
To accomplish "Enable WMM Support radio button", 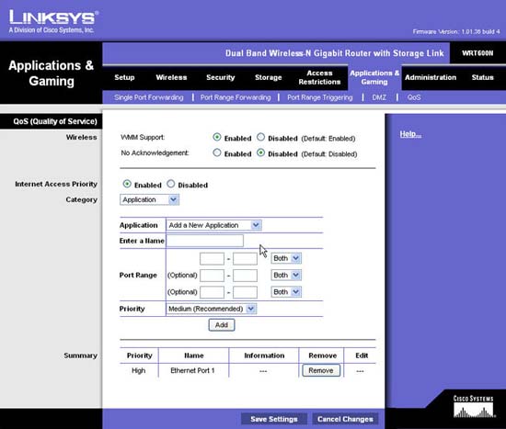I will (217, 137).
